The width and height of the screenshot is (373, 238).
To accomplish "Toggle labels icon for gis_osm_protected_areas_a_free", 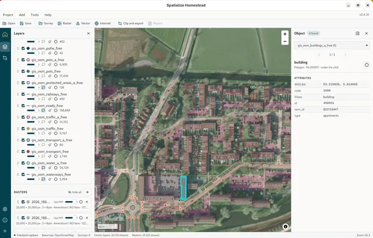I will coord(43,87).
